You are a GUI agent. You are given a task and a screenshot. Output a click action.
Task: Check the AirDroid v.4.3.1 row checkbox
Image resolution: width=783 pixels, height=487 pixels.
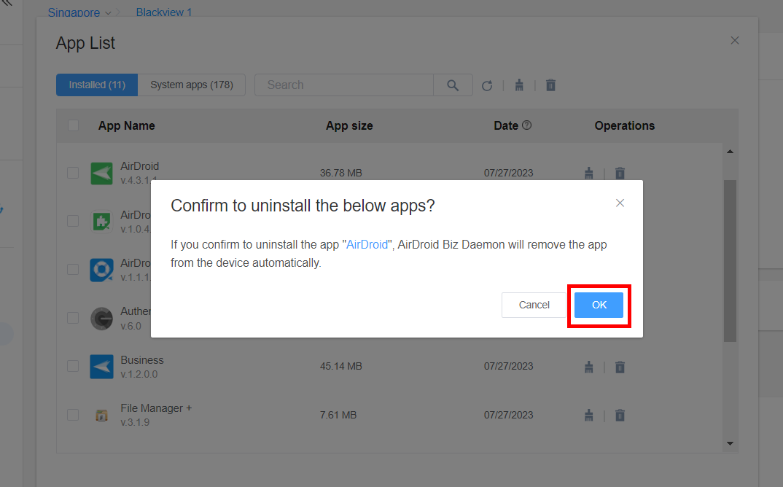pyautogui.click(x=73, y=173)
